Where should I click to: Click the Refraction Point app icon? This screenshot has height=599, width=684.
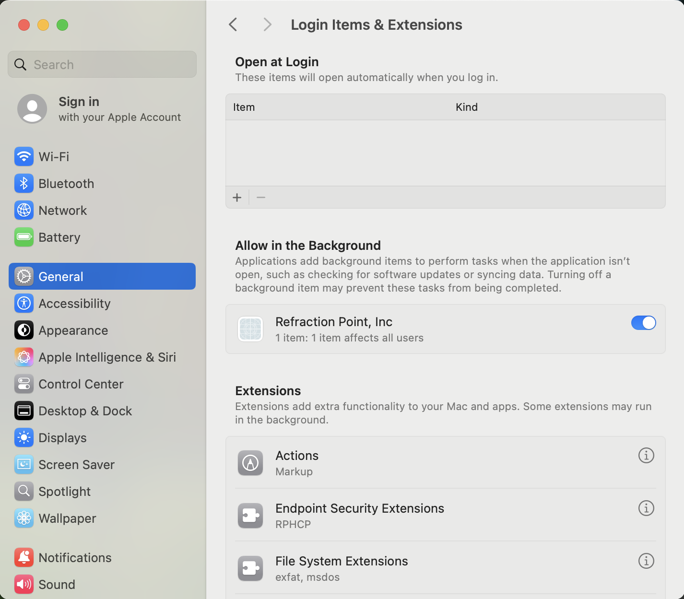pyautogui.click(x=250, y=329)
